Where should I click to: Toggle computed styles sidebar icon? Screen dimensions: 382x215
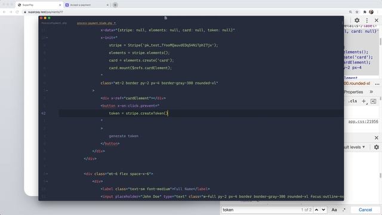click(373, 101)
